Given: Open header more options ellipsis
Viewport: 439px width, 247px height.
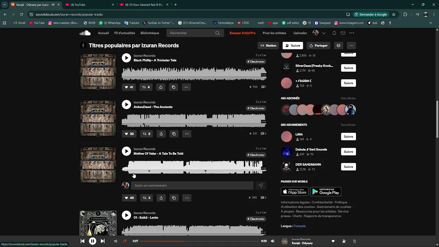Looking at the screenshot, I should [x=352, y=33].
